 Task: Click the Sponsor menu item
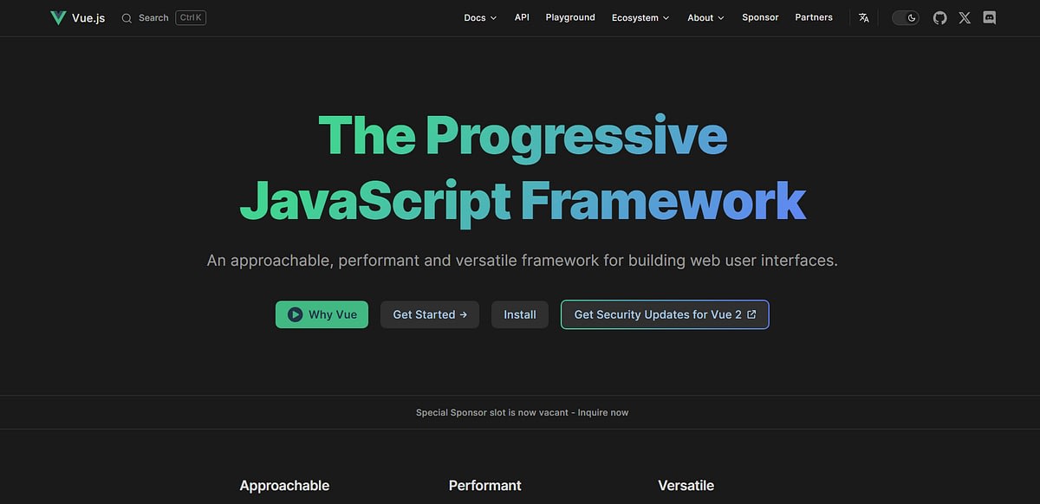point(760,17)
